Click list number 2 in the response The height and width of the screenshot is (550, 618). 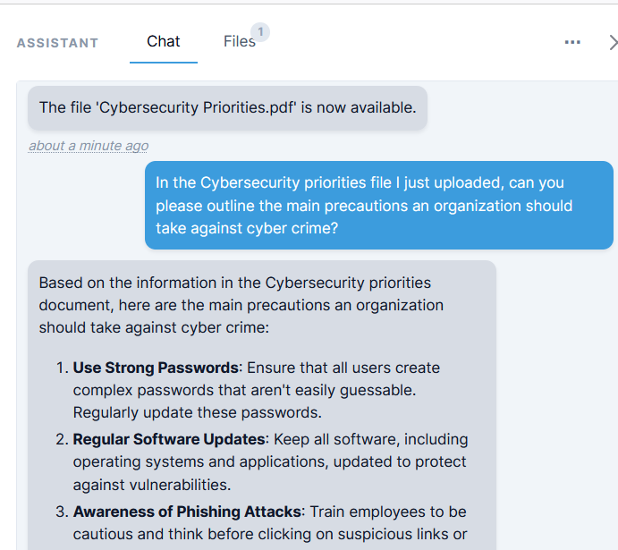tap(62, 439)
